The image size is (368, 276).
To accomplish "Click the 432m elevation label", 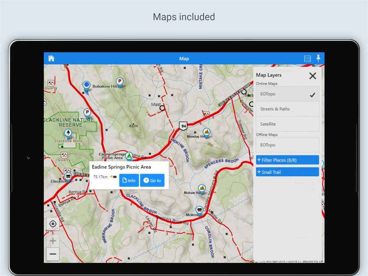I will [x=134, y=126].
